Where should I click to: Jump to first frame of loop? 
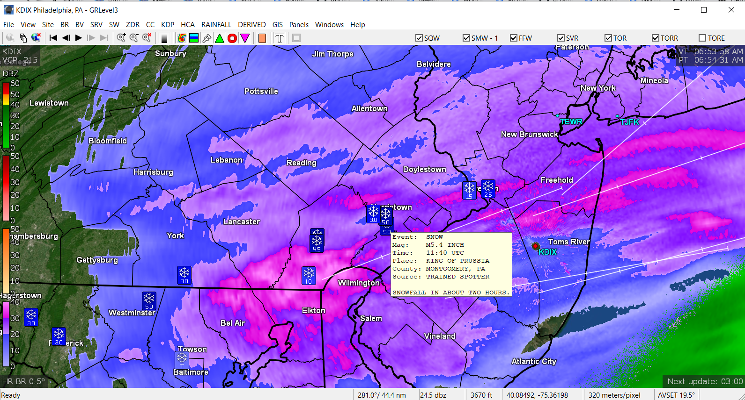point(53,38)
